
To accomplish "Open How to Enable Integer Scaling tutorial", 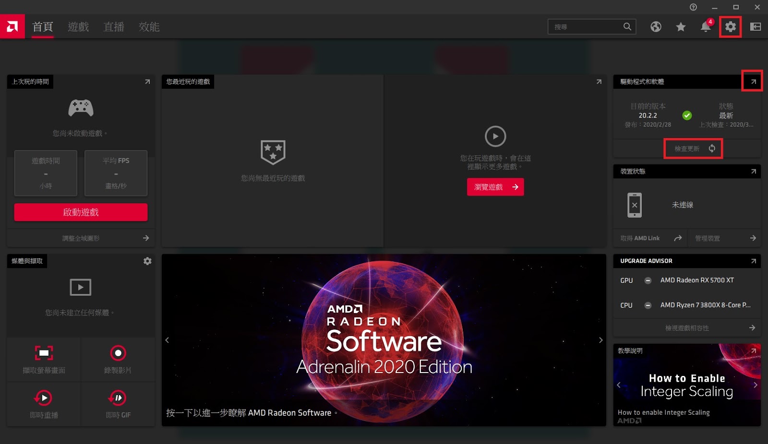I will click(687, 386).
